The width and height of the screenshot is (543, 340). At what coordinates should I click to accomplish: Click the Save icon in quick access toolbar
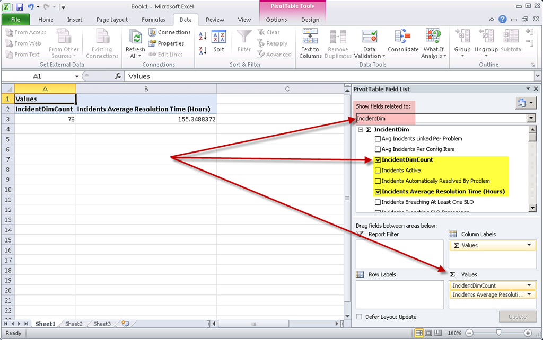coord(20,7)
